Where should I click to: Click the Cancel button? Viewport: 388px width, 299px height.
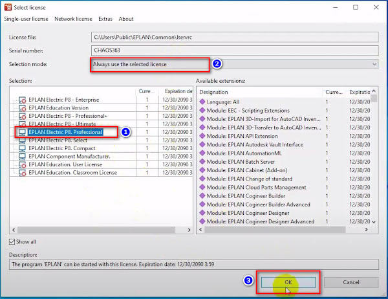pyautogui.click(x=350, y=282)
